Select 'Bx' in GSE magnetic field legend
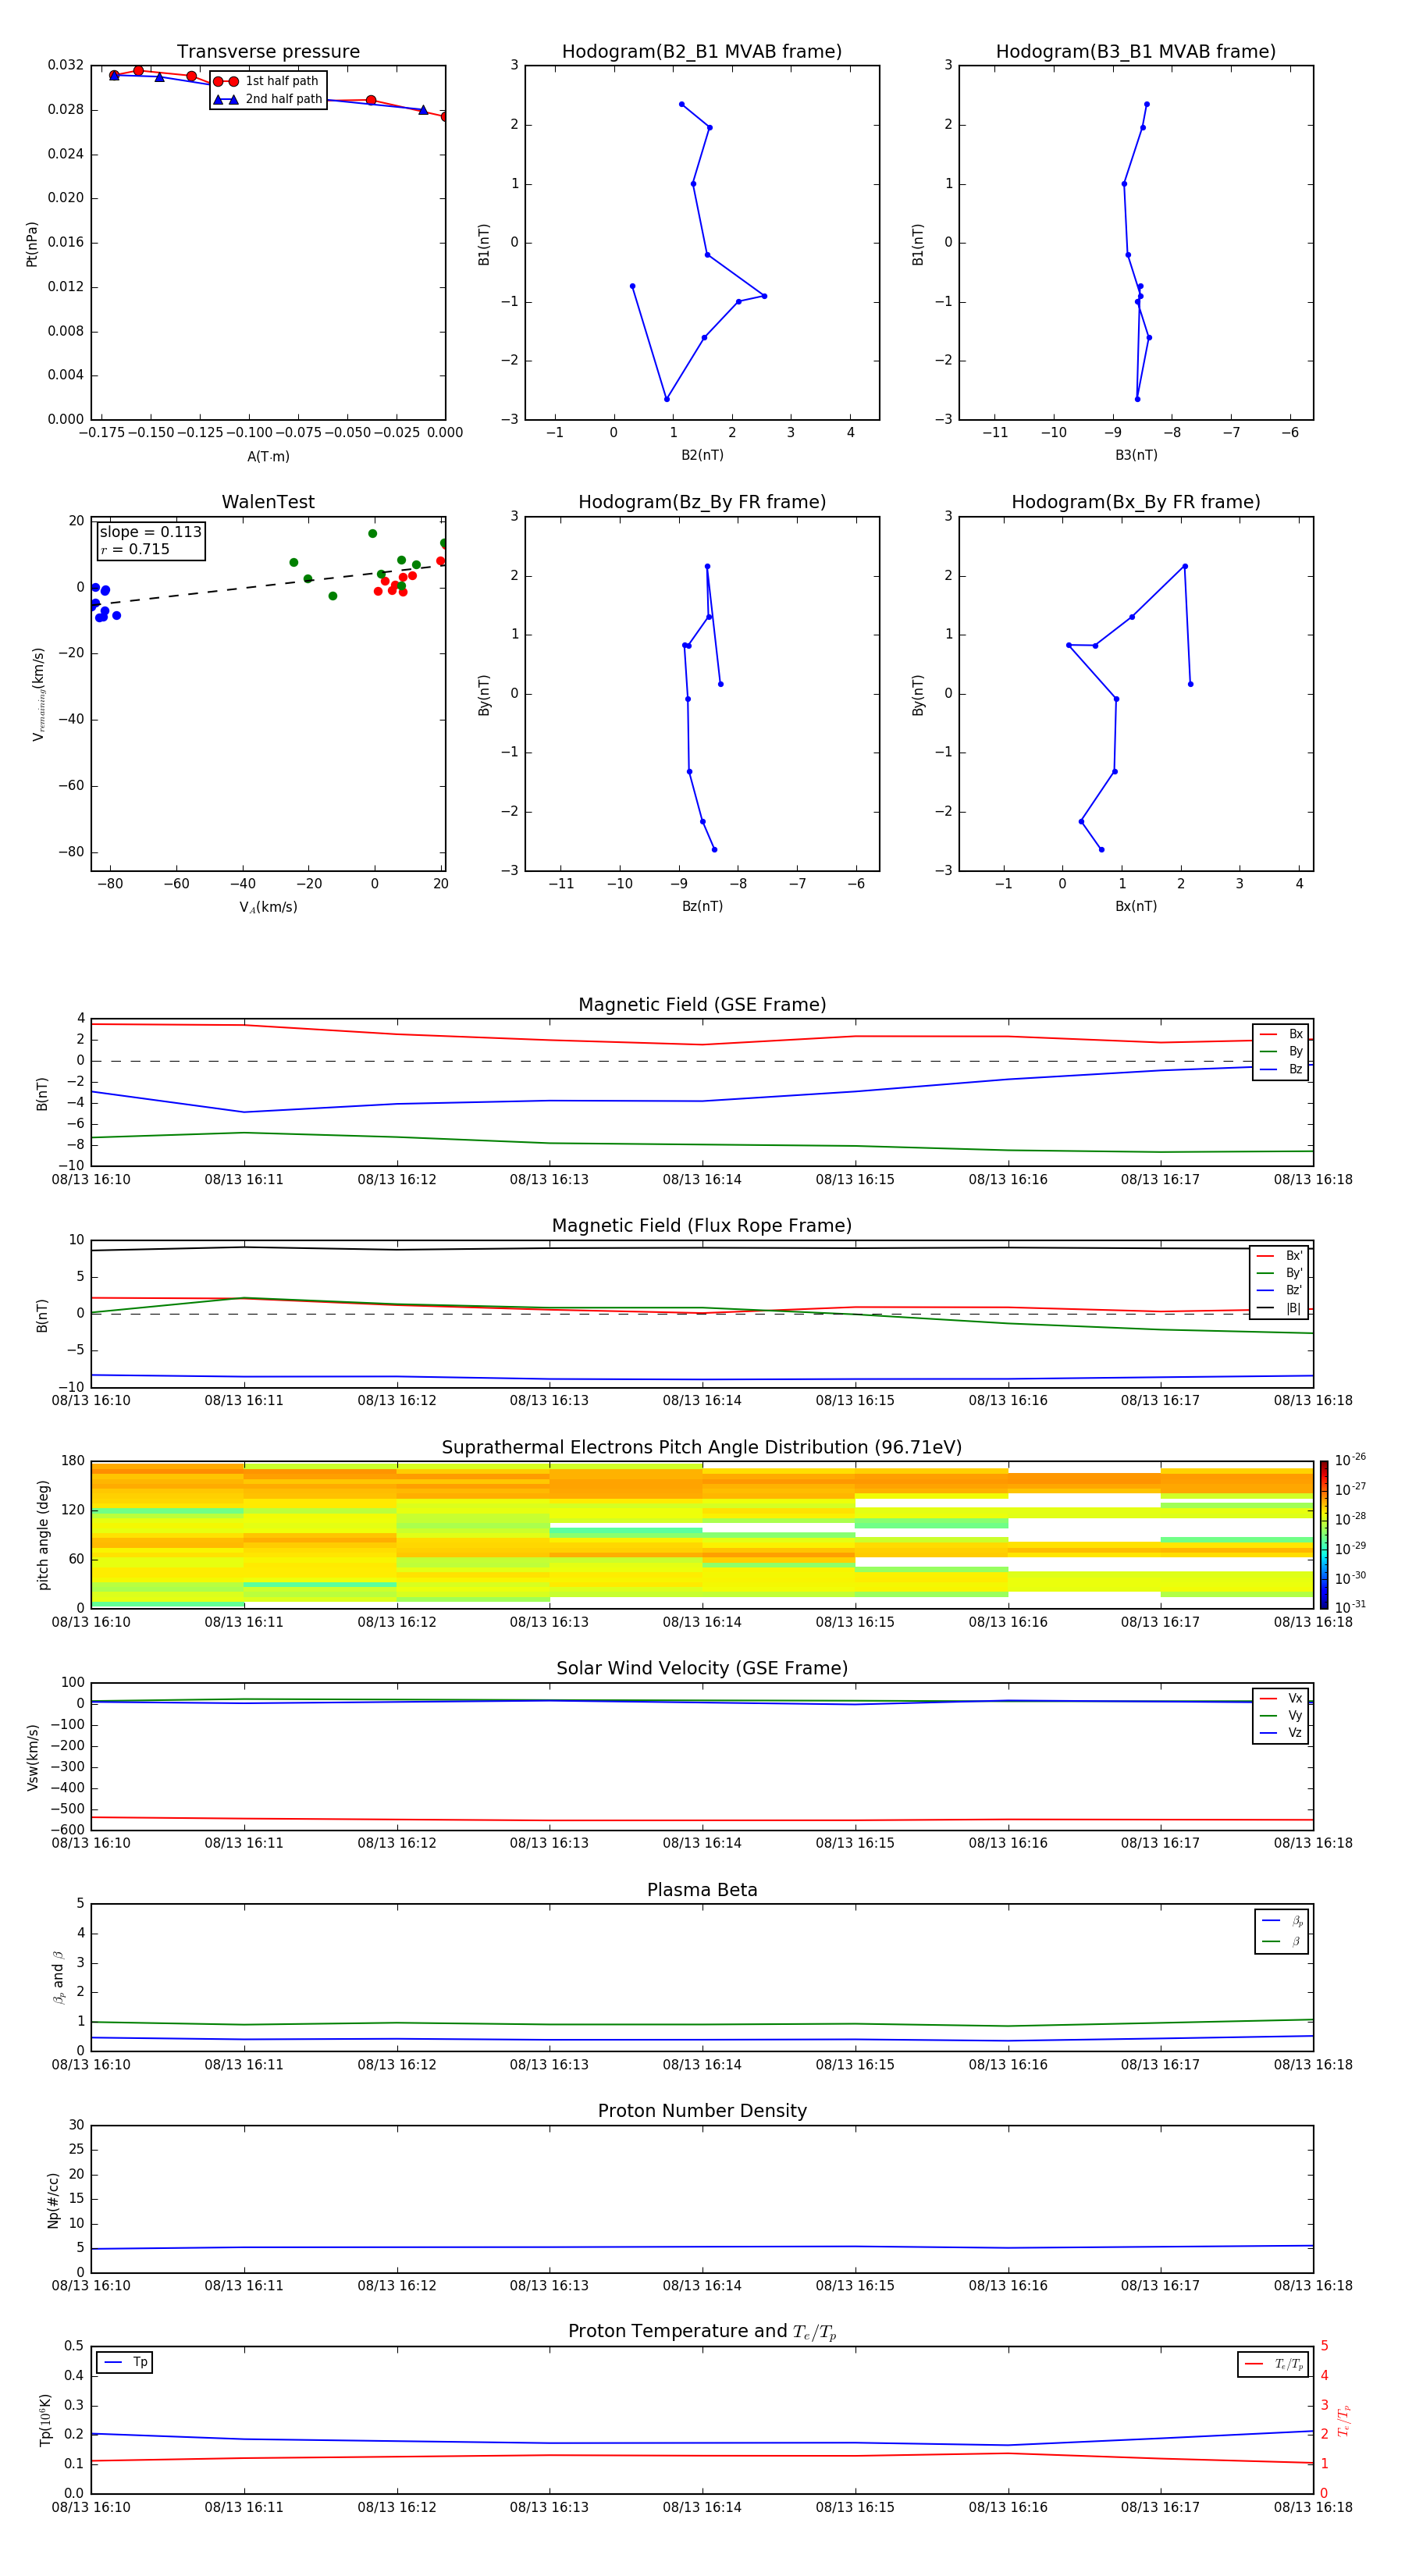 pyautogui.click(x=1281, y=1034)
